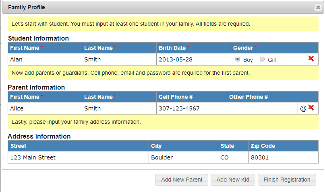Edit student last name field Smith
This screenshot has height=192, width=325.
[119, 59]
